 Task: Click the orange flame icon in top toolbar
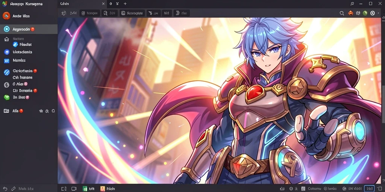351,13
